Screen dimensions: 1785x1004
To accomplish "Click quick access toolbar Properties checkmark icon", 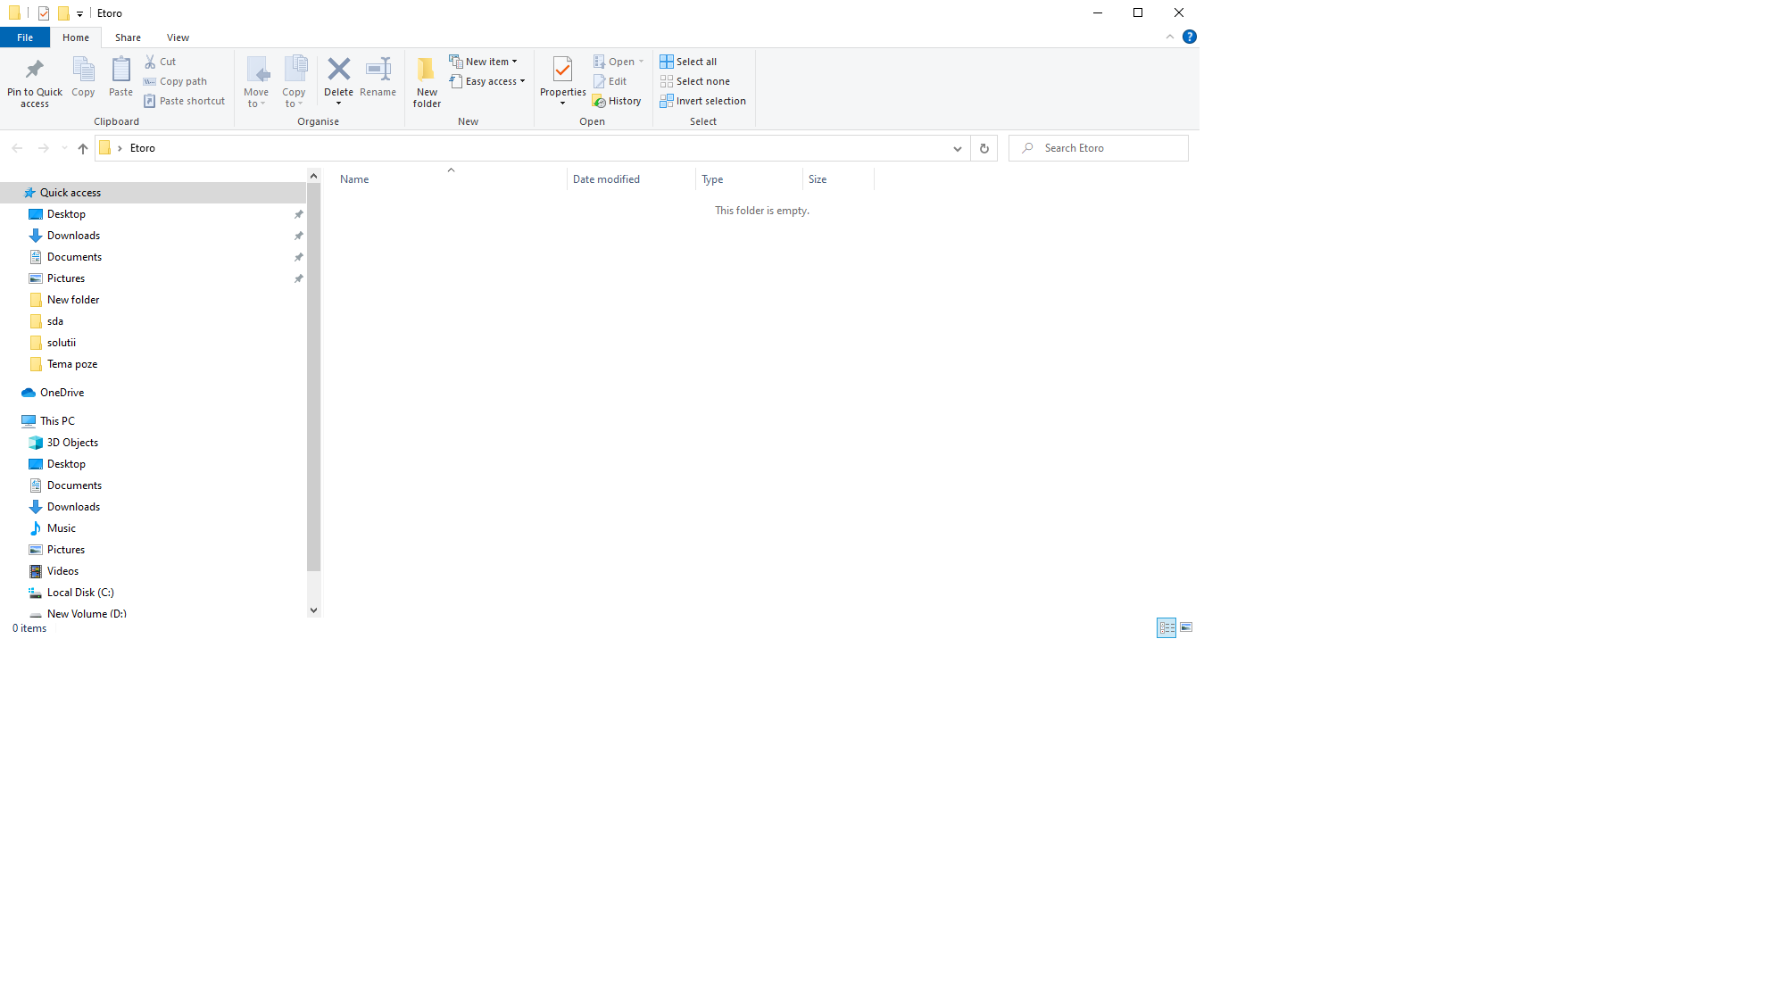I will [x=44, y=13].
